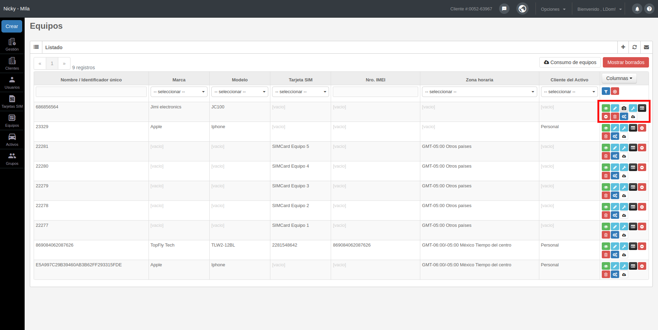Click wrench icon for device 686856564

(x=633, y=108)
